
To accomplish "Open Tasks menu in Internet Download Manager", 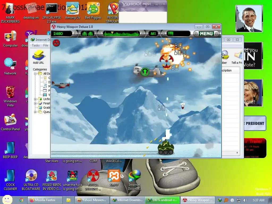I will click(36, 45).
